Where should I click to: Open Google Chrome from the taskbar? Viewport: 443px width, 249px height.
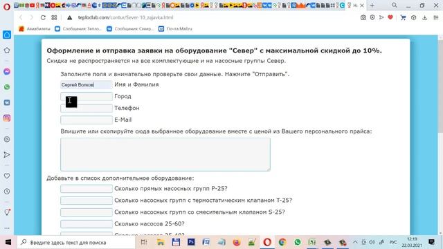point(282,242)
